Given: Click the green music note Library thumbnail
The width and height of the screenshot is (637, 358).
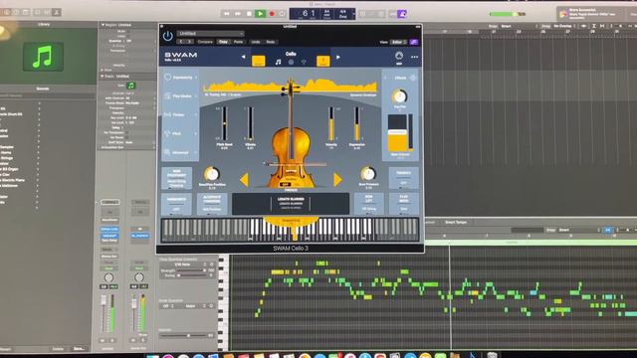Looking at the screenshot, I should [43, 57].
